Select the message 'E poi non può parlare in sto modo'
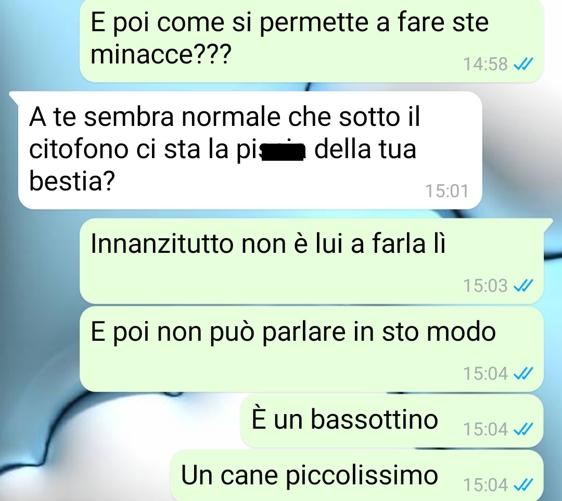Screen dimensions: 562x501 tap(312, 349)
